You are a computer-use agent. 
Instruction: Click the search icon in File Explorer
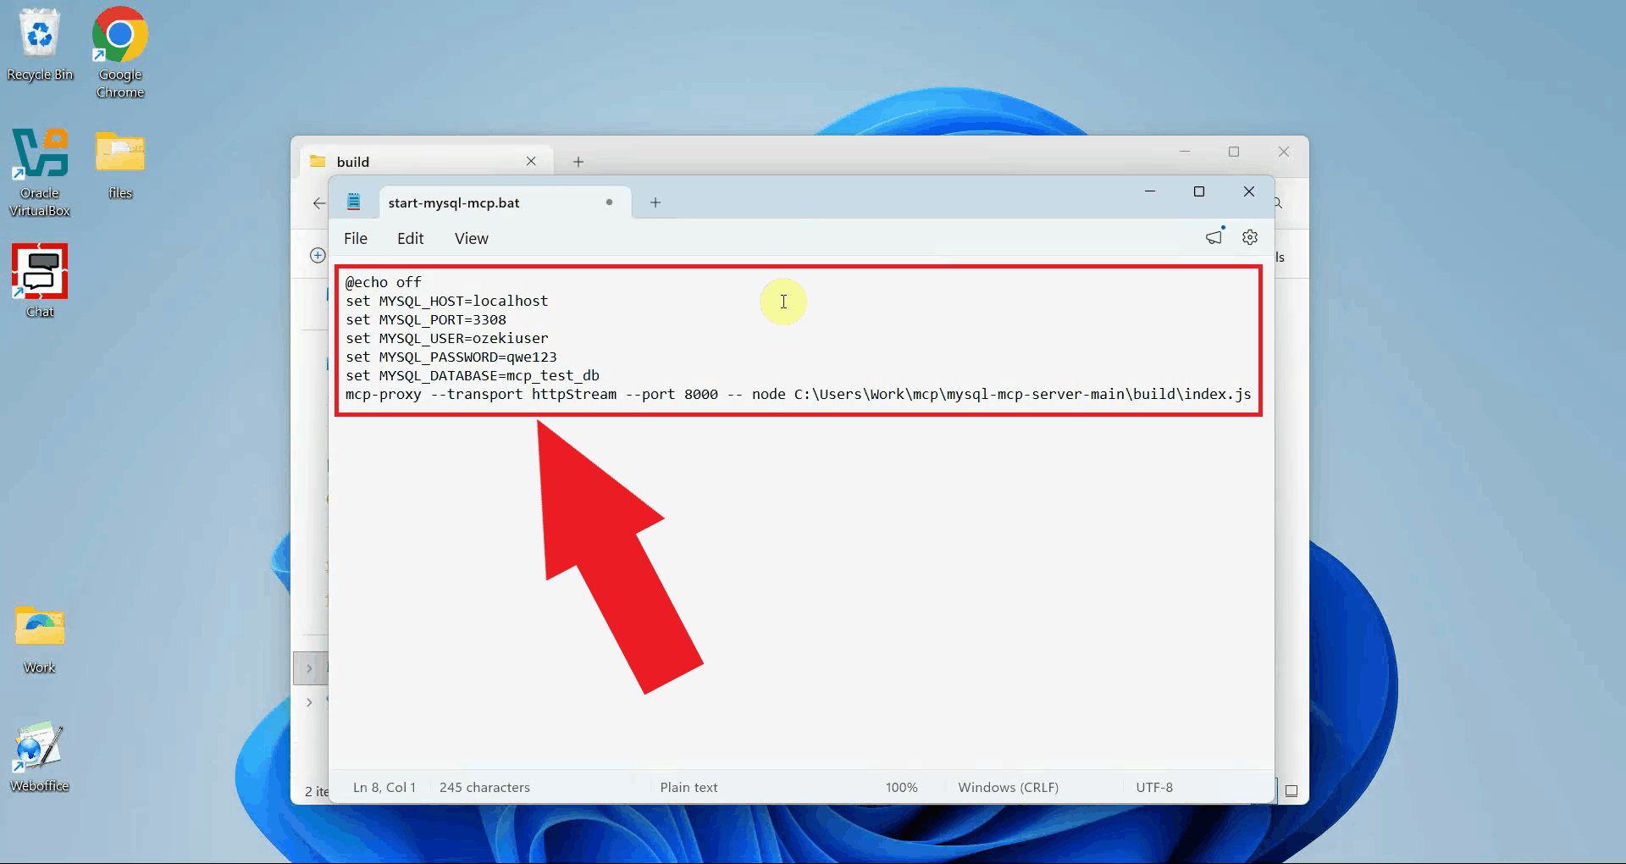click(1279, 203)
